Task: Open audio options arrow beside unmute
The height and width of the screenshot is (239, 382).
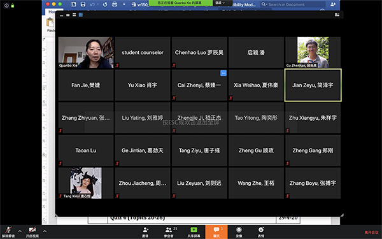Action: [x=20, y=231]
